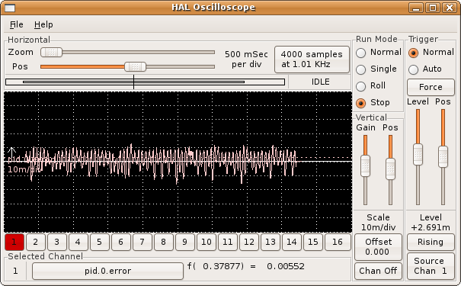Image resolution: width=461 pixels, height=286 pixels.
Task: Click the vertical Pos slider handle
Action: pos(390,169)
